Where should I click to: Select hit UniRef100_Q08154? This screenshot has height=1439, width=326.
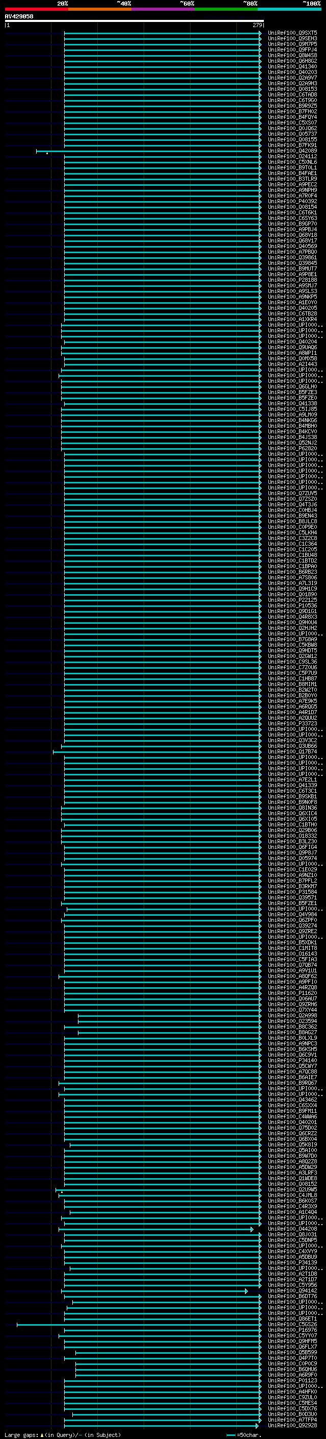(292, 207)
